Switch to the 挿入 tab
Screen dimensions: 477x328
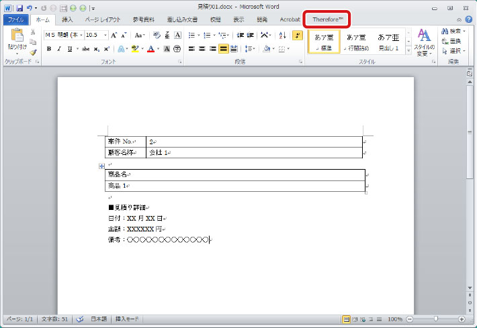[67, 20]
